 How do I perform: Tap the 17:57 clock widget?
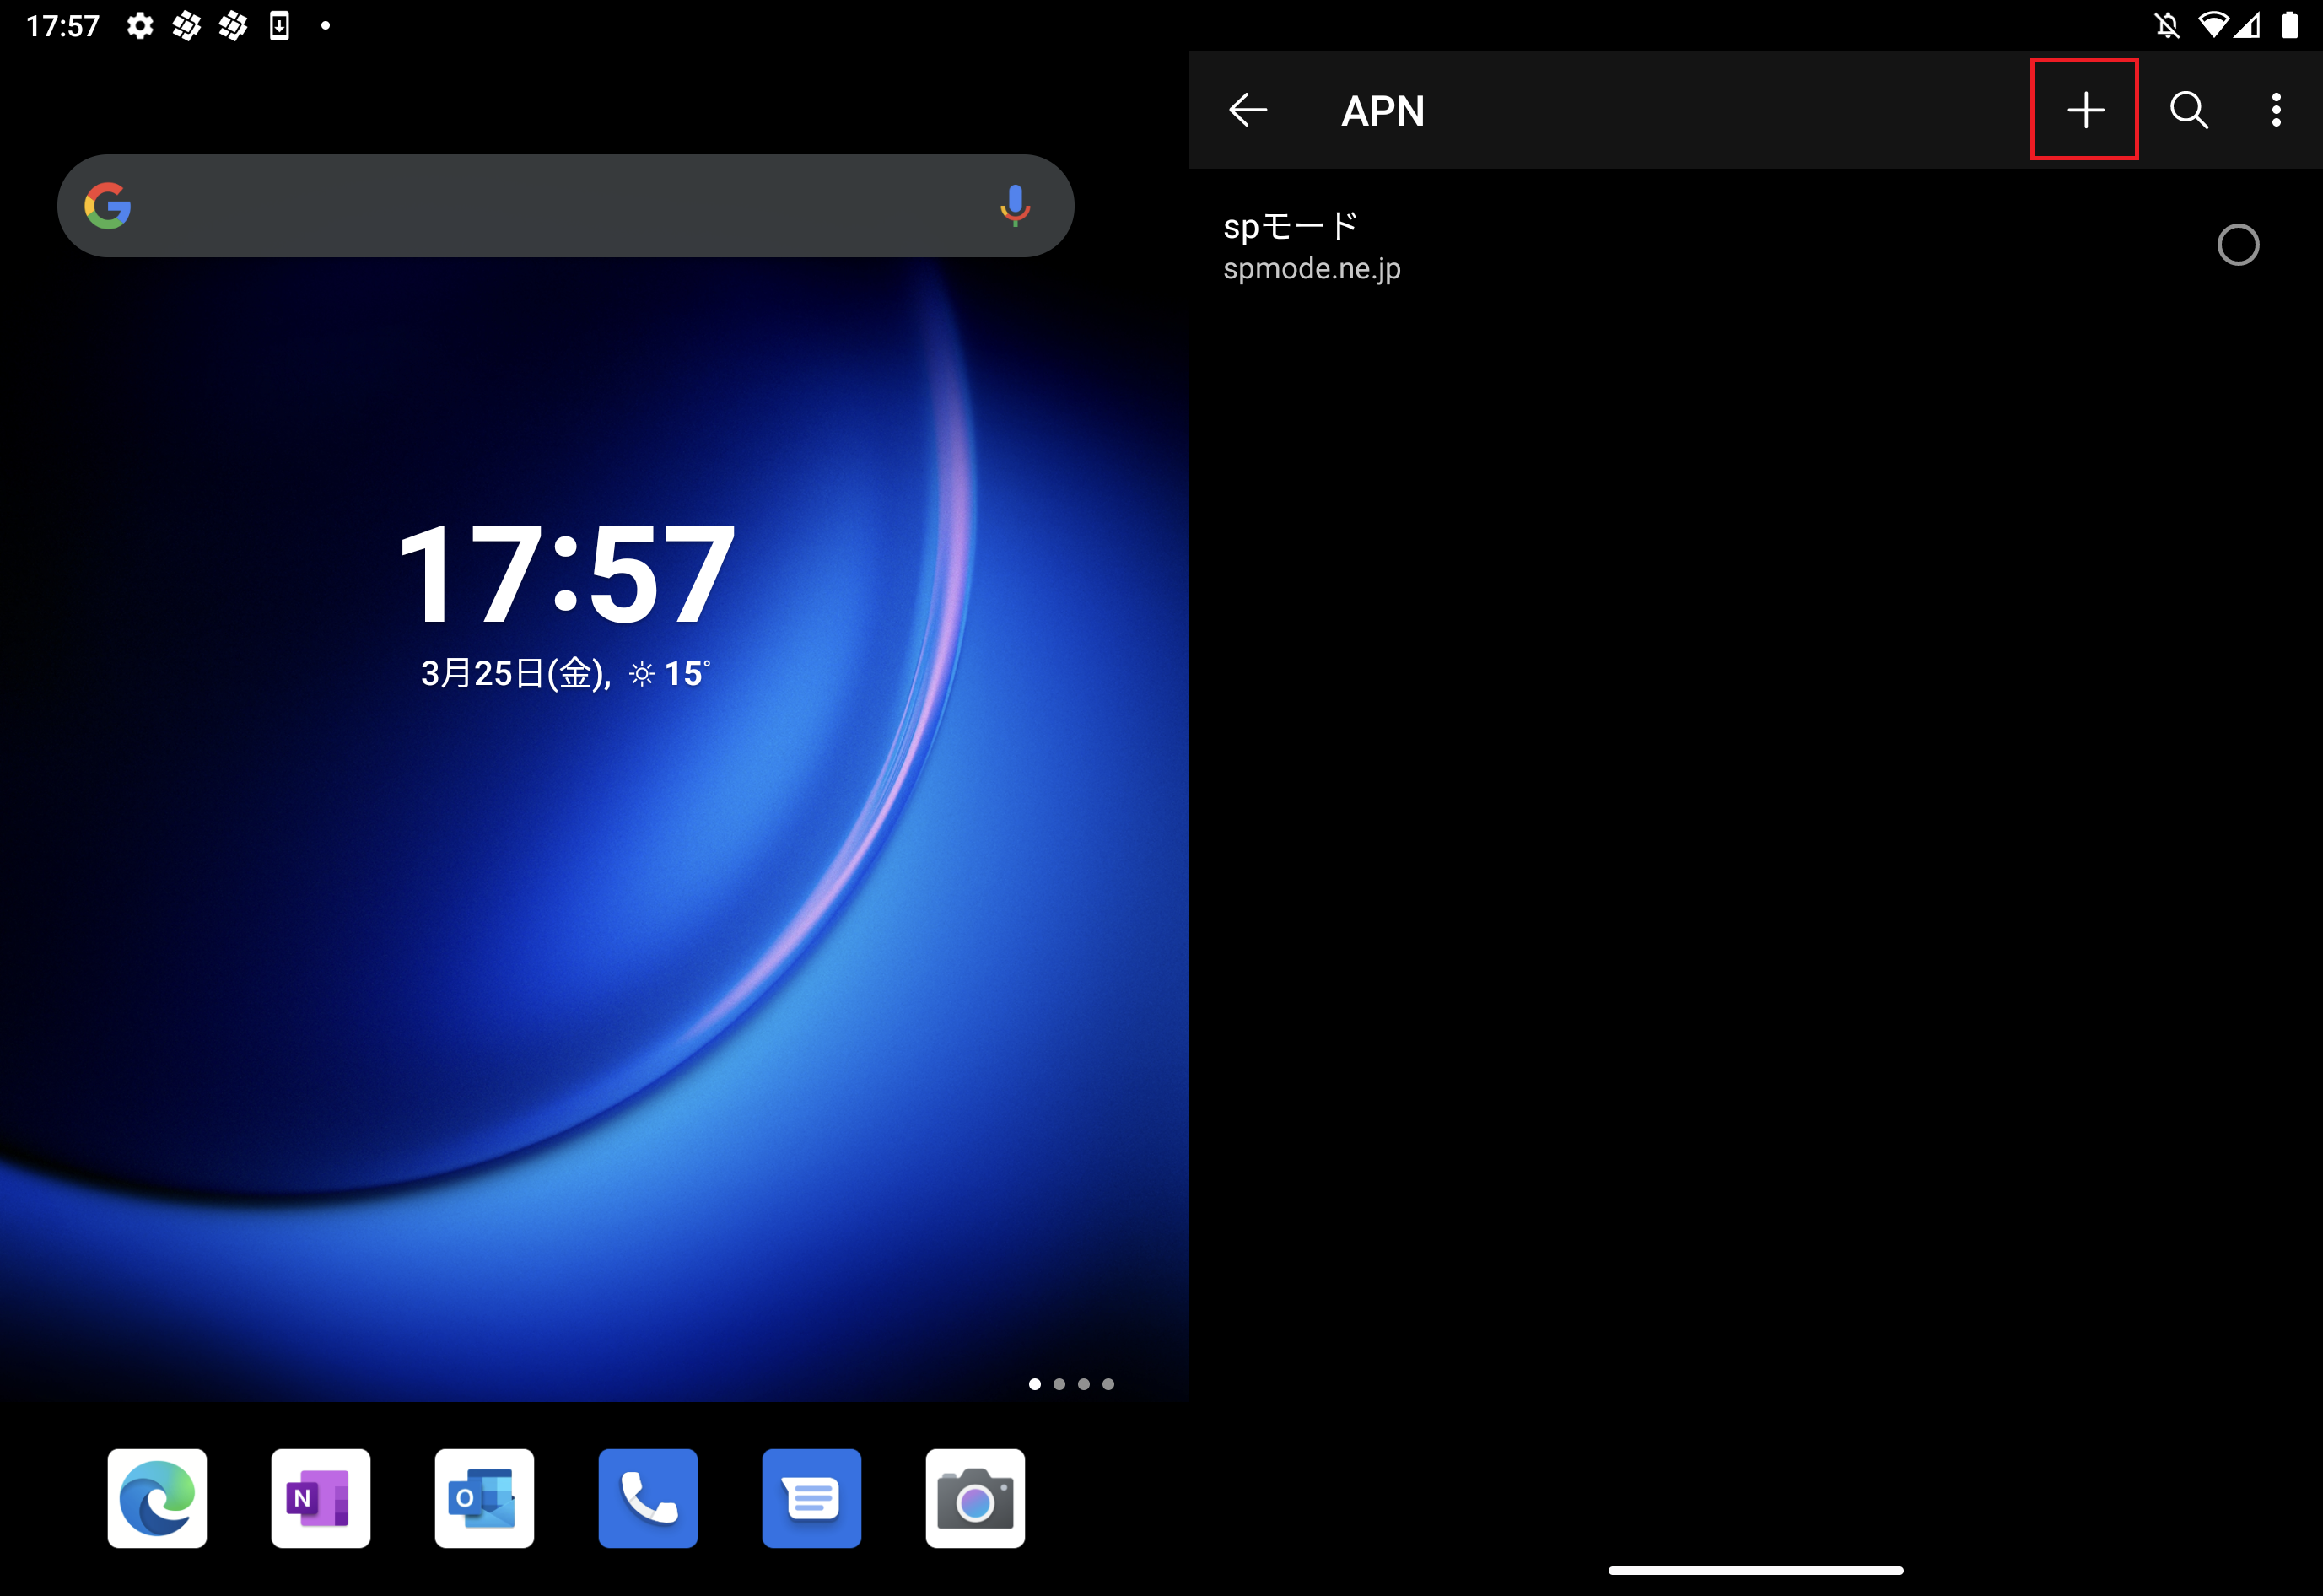[566, 574]
